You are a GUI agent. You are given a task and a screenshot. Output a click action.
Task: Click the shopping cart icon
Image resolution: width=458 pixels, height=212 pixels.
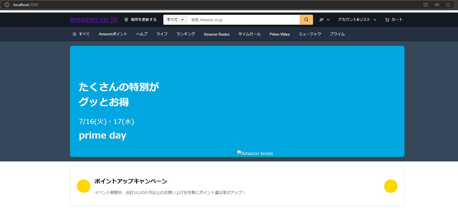point(387,20)
